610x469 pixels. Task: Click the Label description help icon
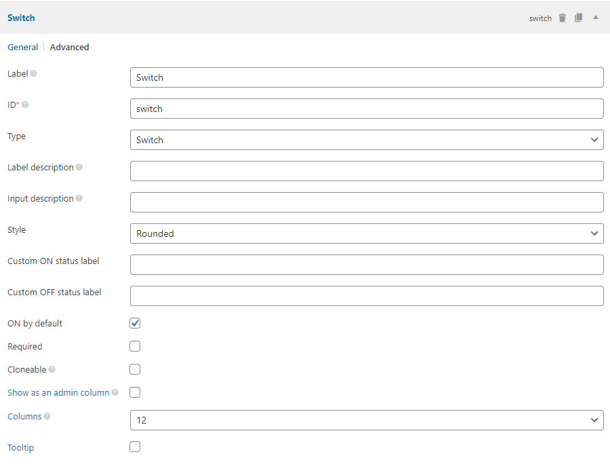coord(79,167)
